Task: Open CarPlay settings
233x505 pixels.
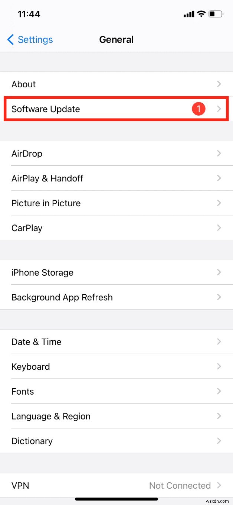Action: (116, 228)
